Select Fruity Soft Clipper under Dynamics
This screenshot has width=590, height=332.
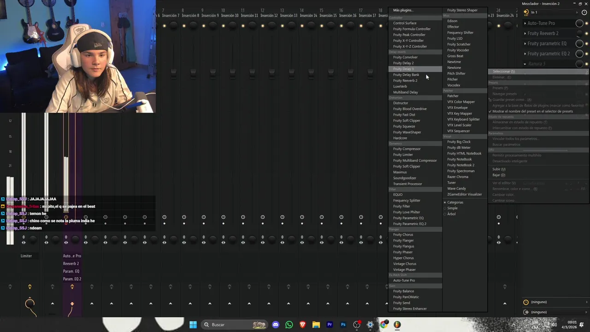tap(415, 166)
